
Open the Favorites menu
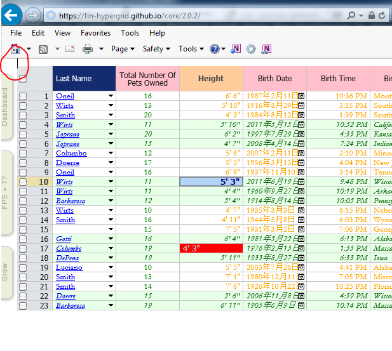click(95, 33)
